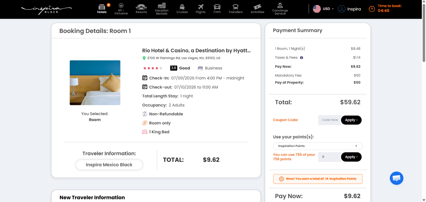Open the blue chat widget icon

pyautogui.click(x=396, y=178)
